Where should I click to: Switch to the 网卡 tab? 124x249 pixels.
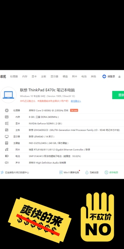click(75, 77)
